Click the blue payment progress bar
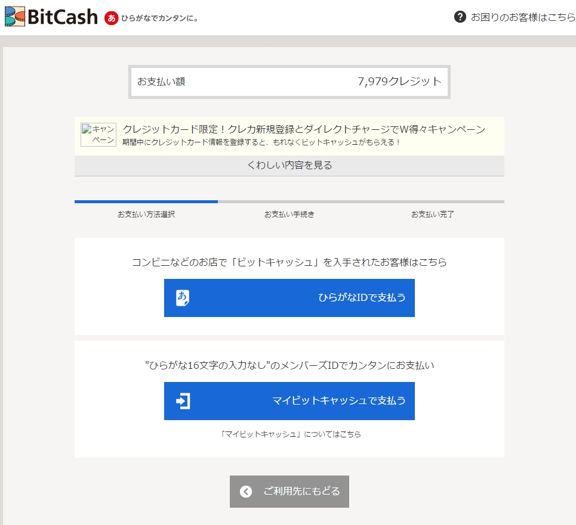Viewport: 576px width, 525px height. point(146,201)
